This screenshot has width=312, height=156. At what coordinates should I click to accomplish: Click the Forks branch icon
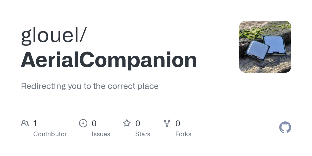(x=167, y=123)
